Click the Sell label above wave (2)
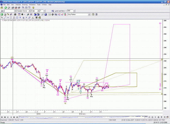The image size is (170, 124). (47, 70)
